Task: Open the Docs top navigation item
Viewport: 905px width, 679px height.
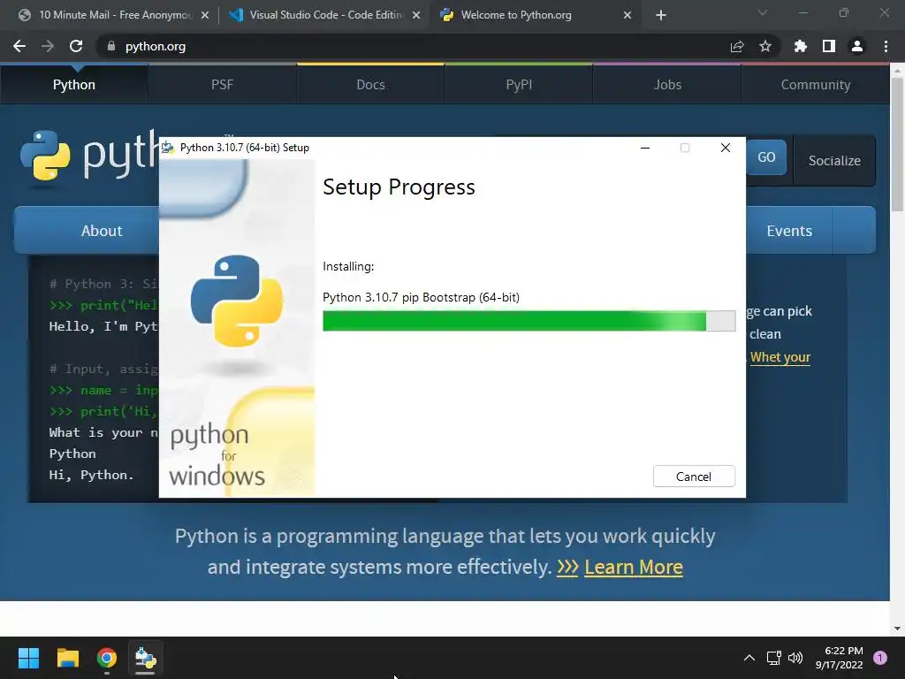Action: tap(370, 84)
